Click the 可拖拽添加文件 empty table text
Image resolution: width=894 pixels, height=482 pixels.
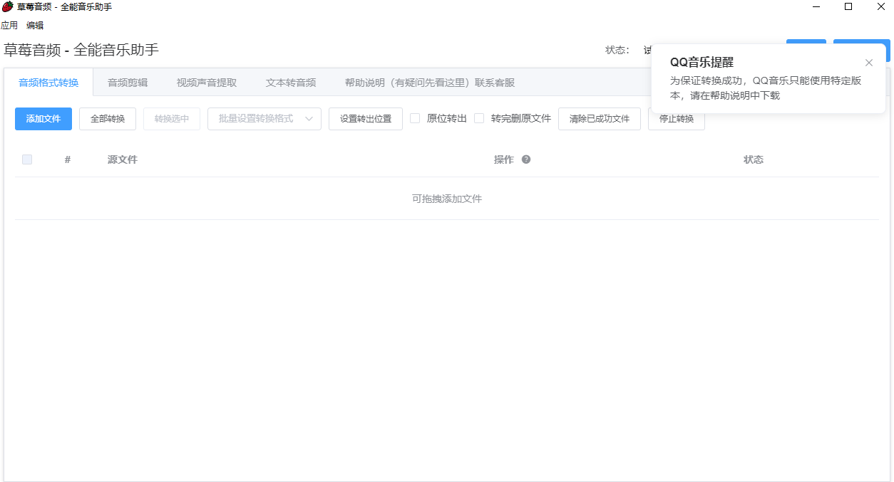pos(447,199)
